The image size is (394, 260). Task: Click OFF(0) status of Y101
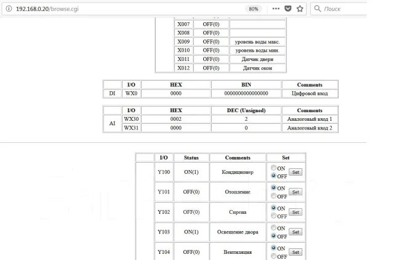click(x=191, y=192)
